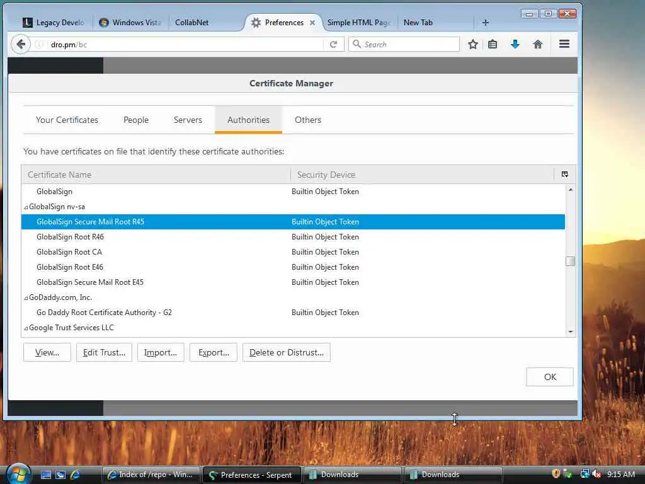Collapse Google Trust Services LLC group
Image resolution: width=645 pixels, height=484 pixels.
[26, 328]
